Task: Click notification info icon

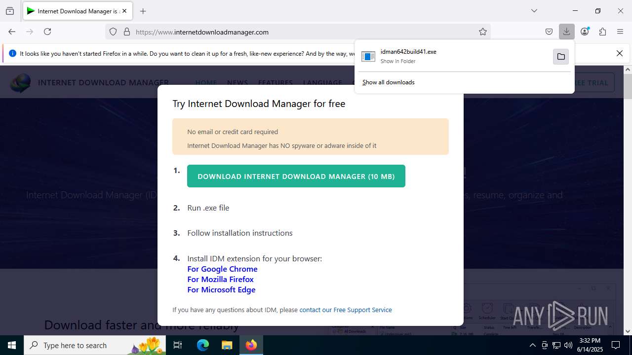Action: point(12,53)
